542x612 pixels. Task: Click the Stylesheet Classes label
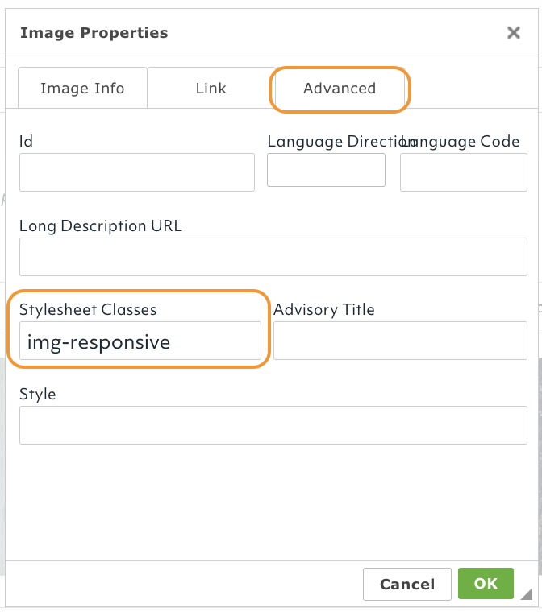[x=88, y=309]
